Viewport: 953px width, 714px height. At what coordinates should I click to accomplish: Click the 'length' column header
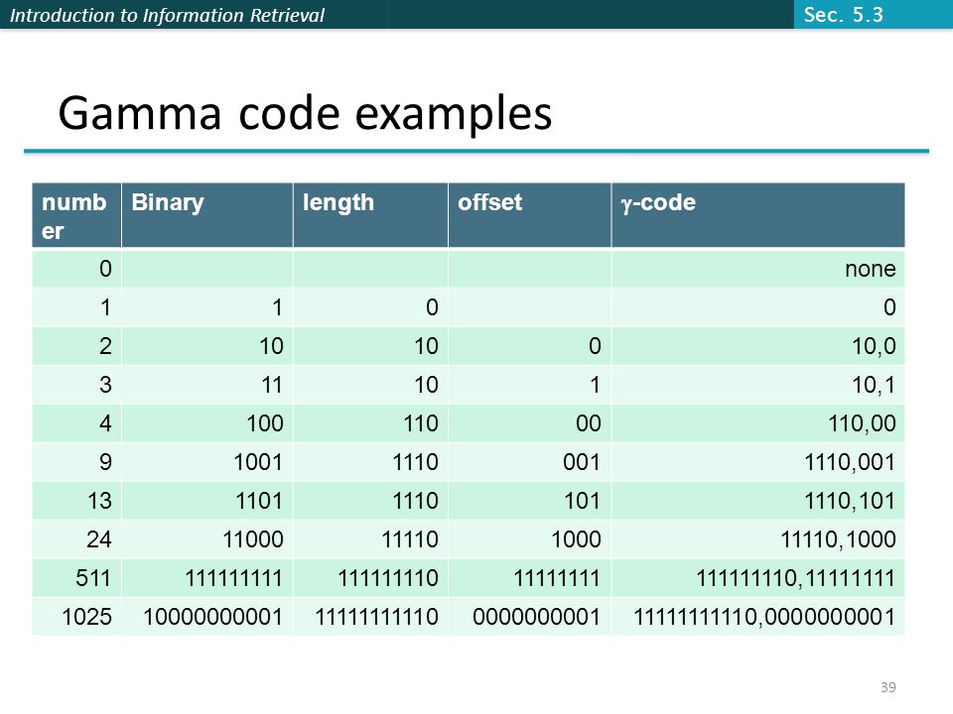370,215
